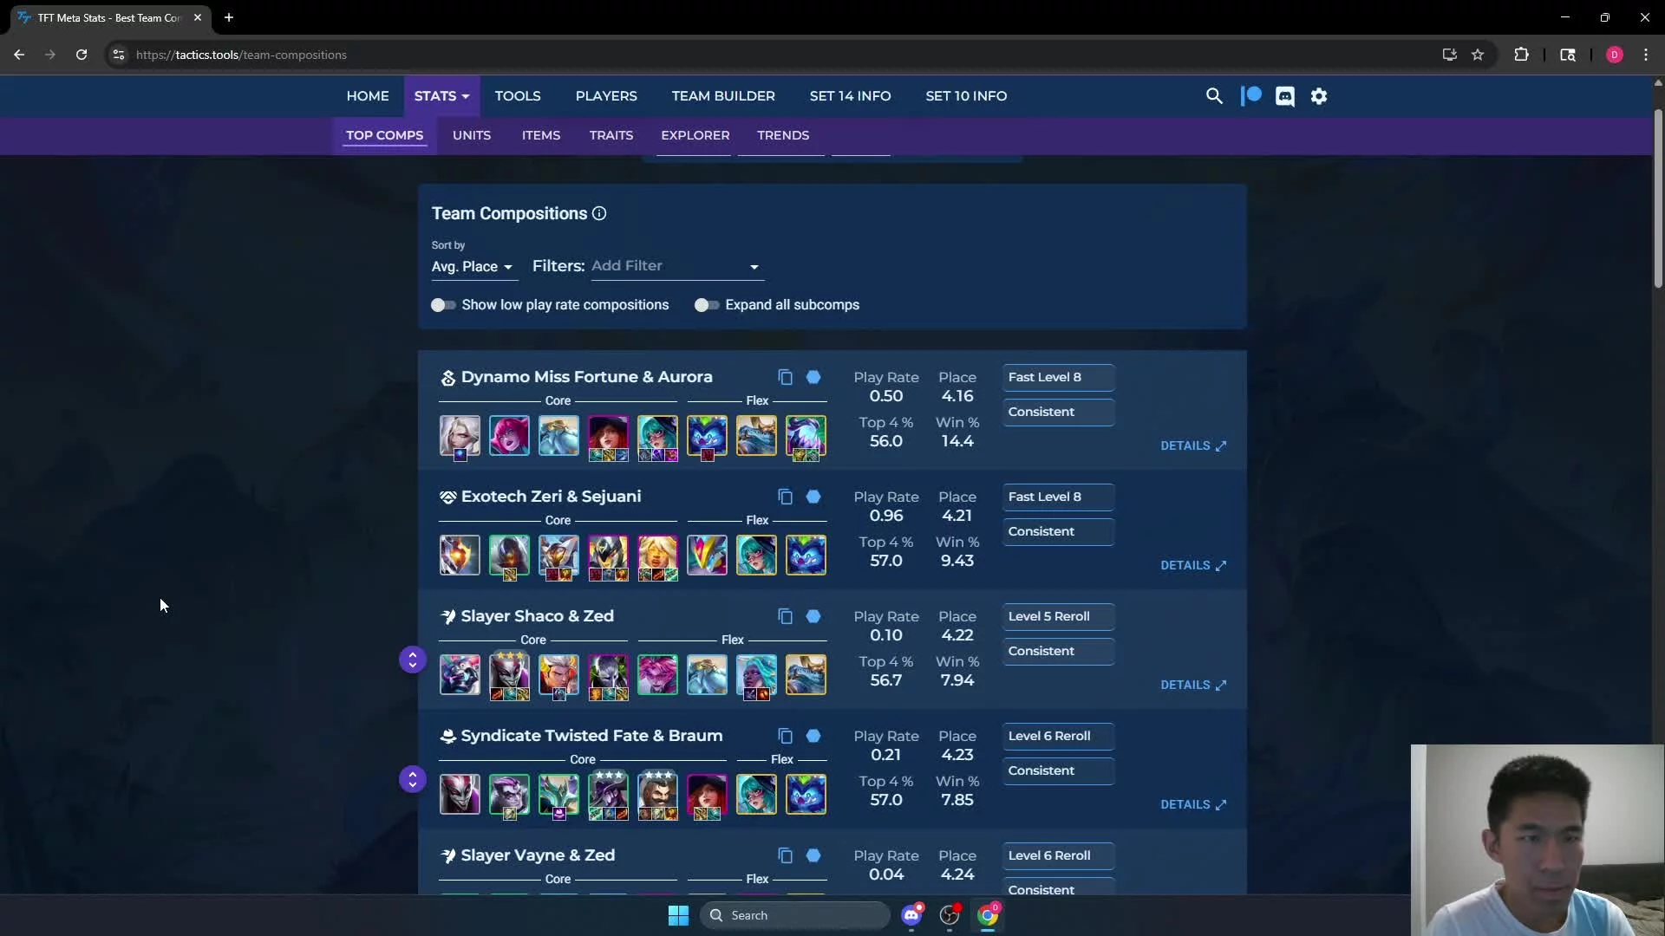This screenshot has height=936, width=1665.
Task: Select first champion portrait in Exotech comp
Action: click(460, 556)
